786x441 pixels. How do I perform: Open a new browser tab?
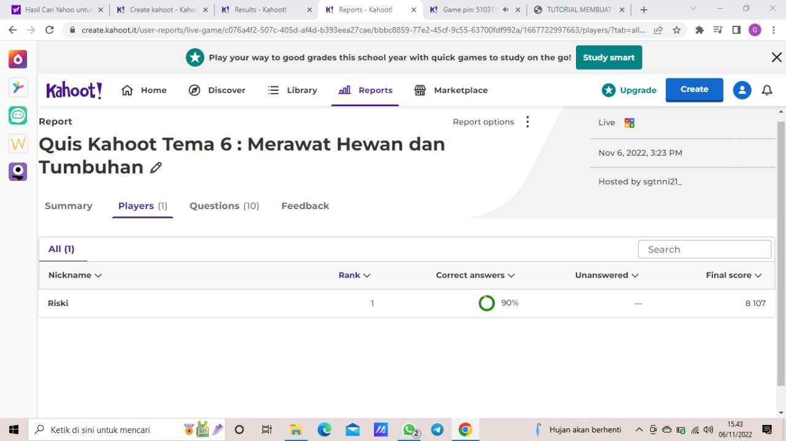pyautogui.click(x=644, y=10)
